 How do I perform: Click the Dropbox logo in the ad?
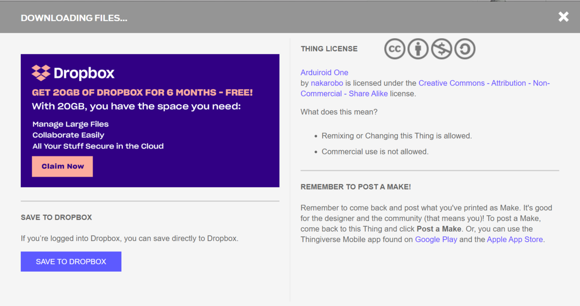73,73
